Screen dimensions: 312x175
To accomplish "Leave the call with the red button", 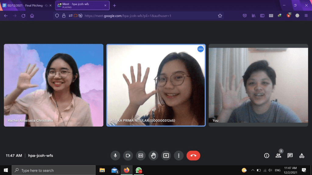I will click(193, 156).
